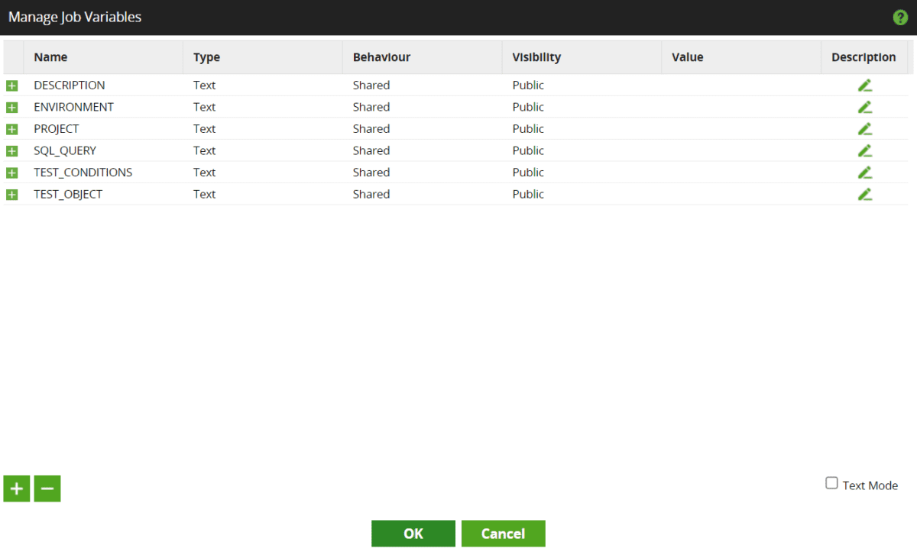
Task: Add a new job variable
Action: pos(16,489)
